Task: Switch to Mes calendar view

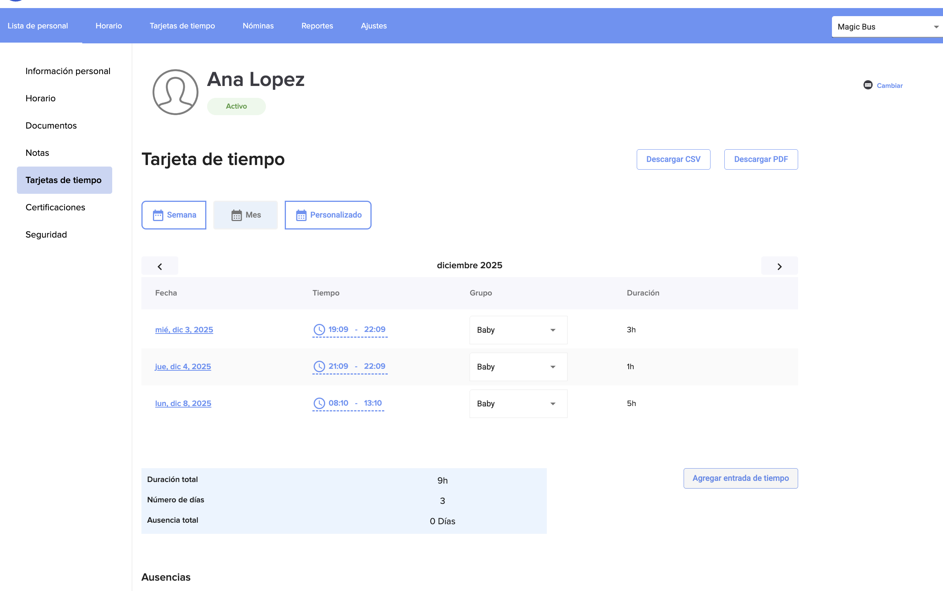Action: [x=245, y=215]
